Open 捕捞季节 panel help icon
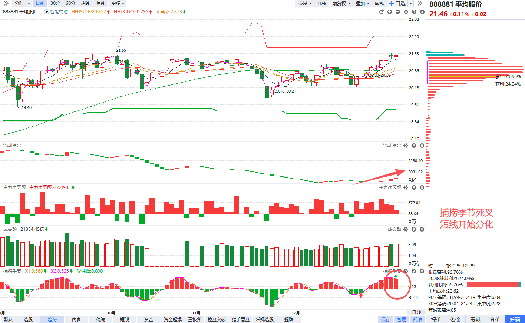The image size is (525, 323). (414, 271)
